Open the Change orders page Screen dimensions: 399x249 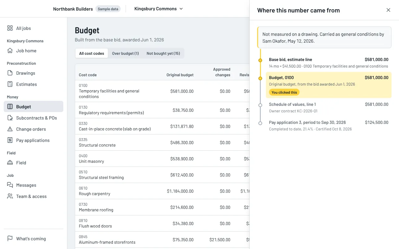click(33, 129)
